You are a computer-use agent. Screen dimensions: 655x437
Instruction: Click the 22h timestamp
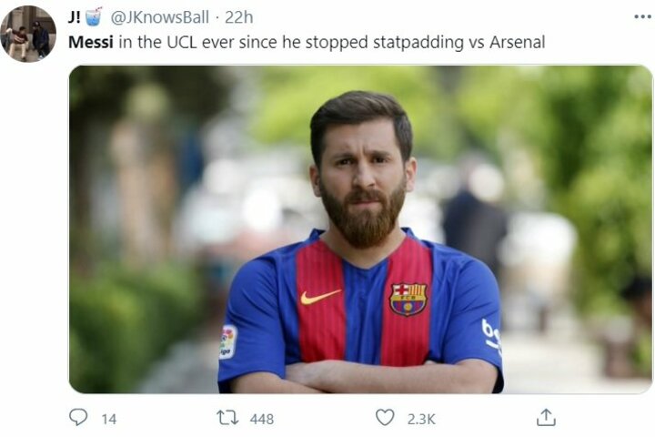point(238,17)
